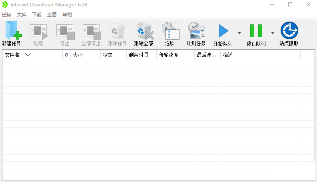Sort by the 大小 (Size) column header

(x=78, y=55)
